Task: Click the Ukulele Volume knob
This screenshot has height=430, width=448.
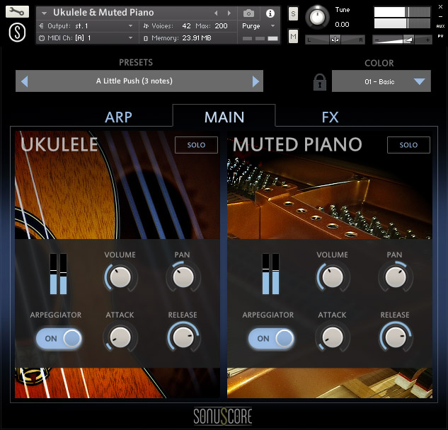Action: click(x=120, y=277)
